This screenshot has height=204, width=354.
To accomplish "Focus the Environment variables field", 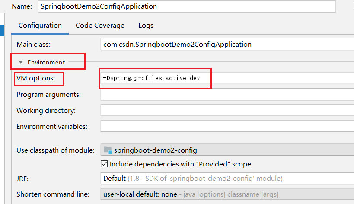I will pos(227,126).
